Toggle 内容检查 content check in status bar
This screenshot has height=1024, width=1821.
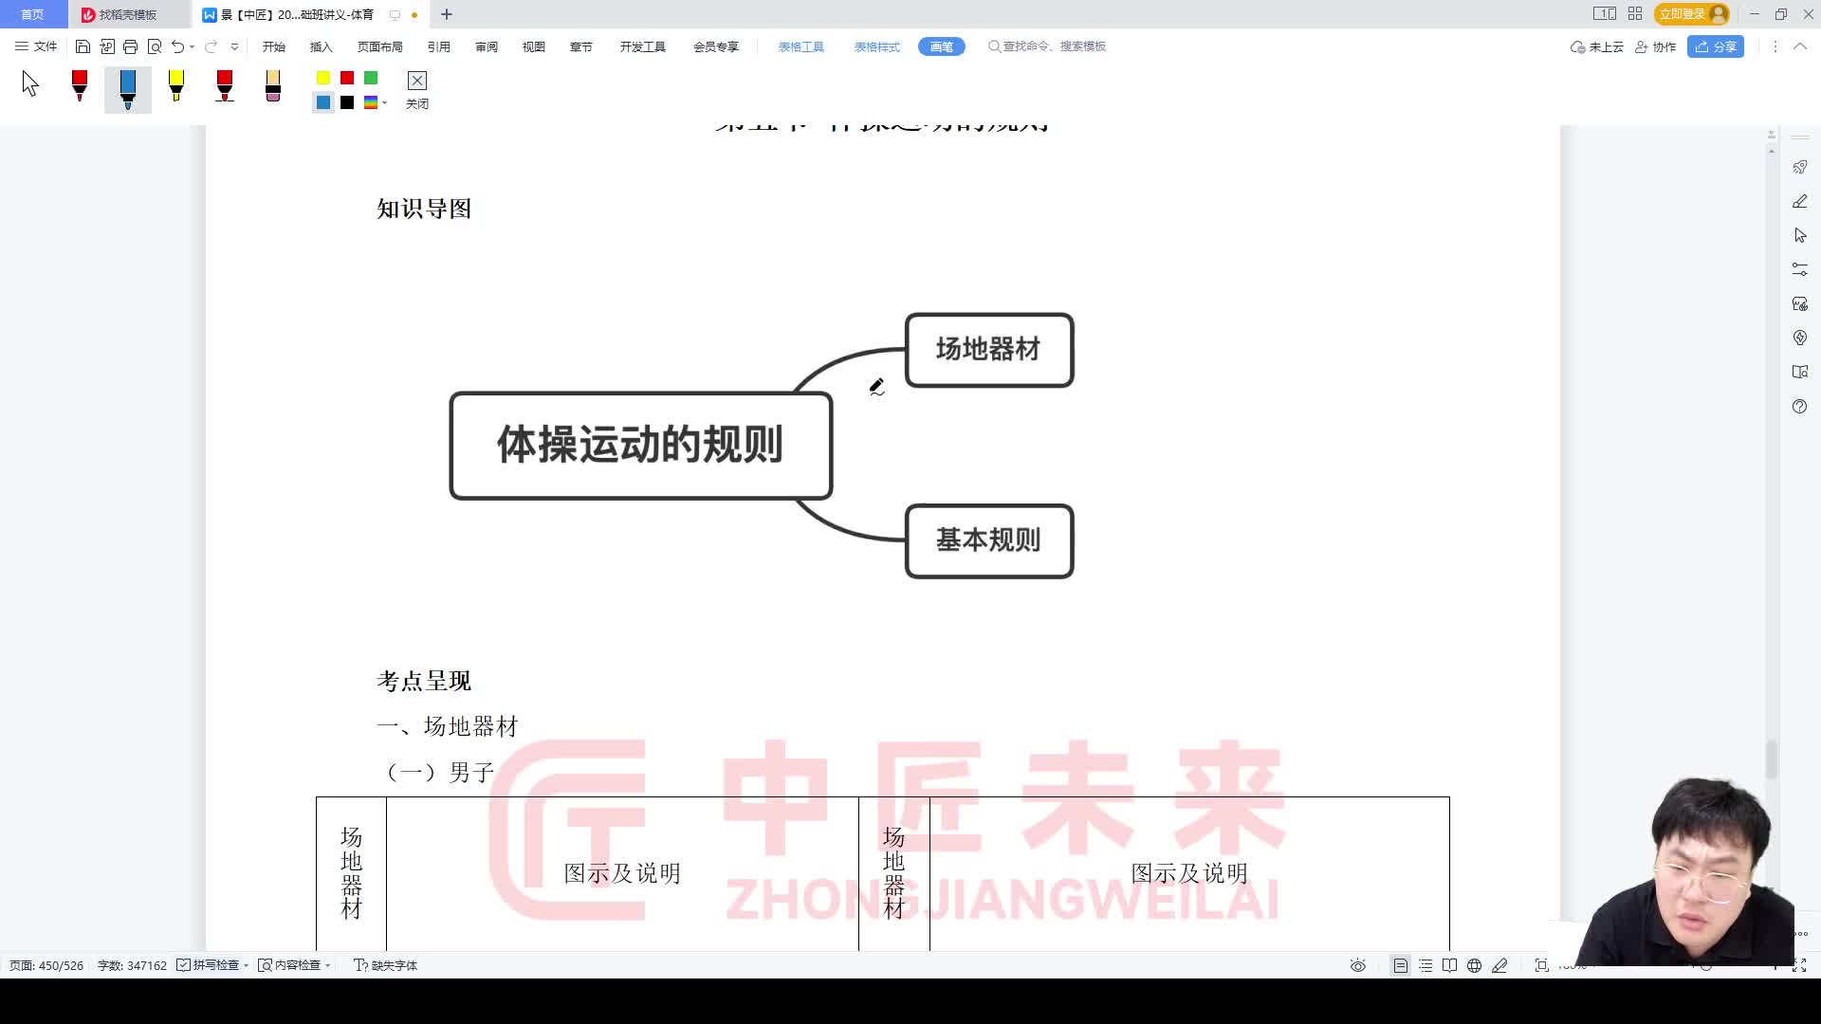295,964
